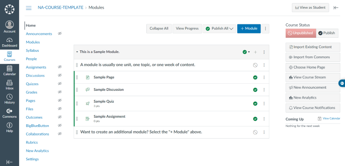Click Import from Commons button
The height and width of the screenshot is (166, 345).
point(313,57)
